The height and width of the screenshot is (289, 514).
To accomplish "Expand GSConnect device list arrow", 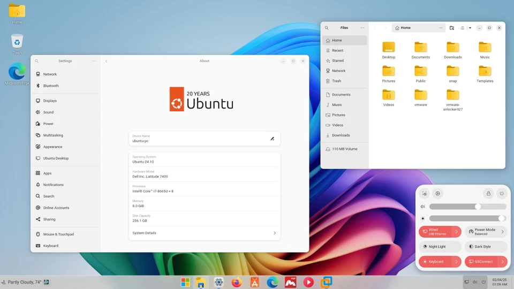I will point(503,262).
